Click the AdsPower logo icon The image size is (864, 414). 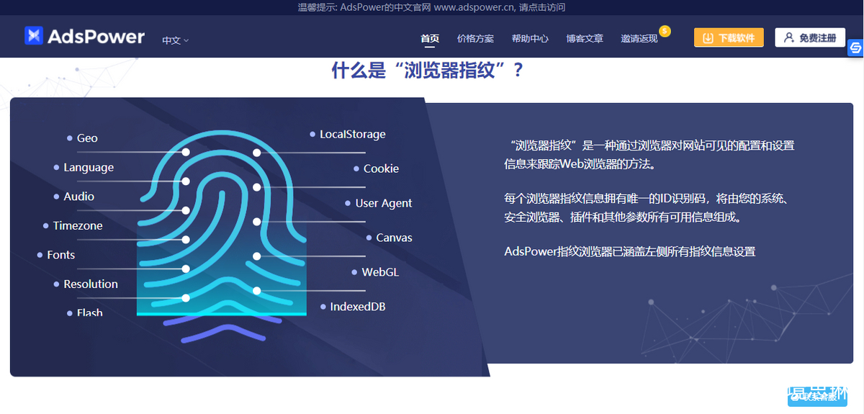pos(34,36)
